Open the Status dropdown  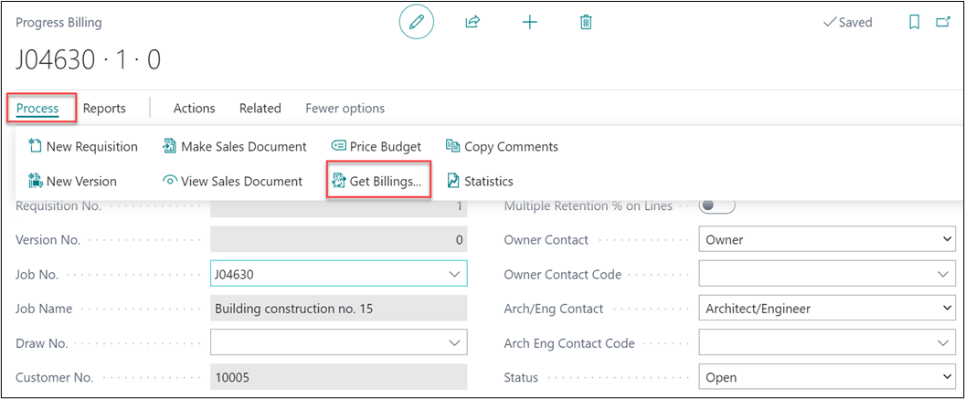coord(945,377)
